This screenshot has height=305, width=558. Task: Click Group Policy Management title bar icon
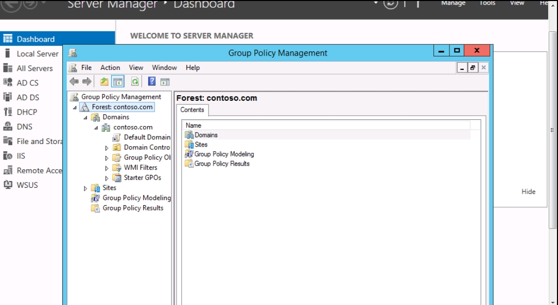coord(73,53)
